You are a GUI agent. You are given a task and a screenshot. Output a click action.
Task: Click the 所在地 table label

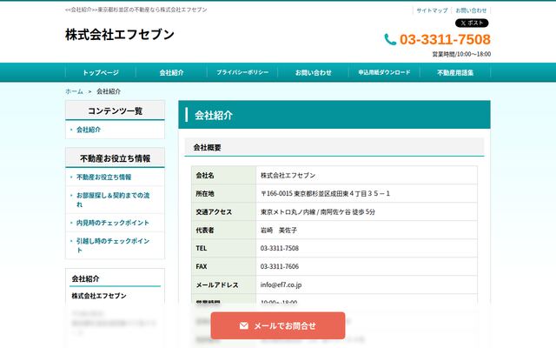click(205, 193)
